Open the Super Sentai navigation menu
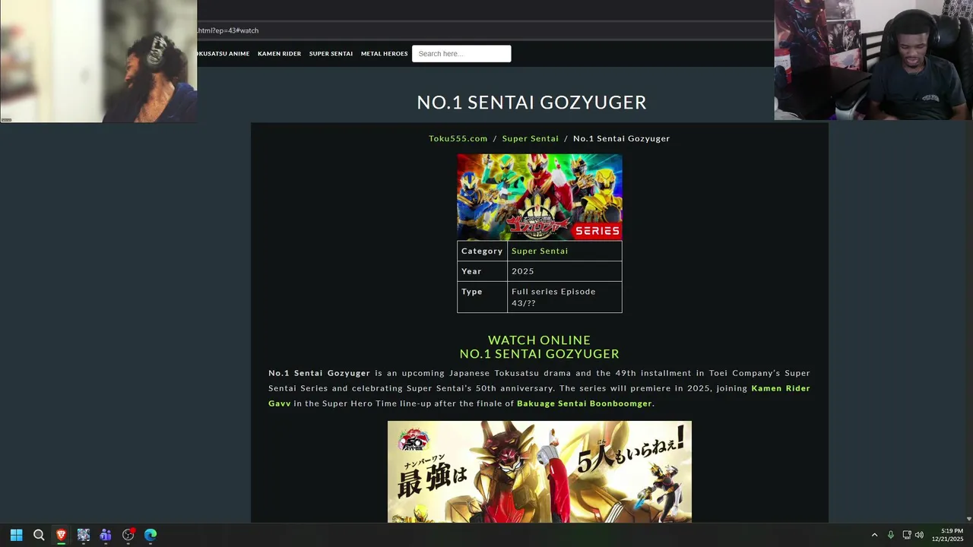The width and height of the screenshot is (973, 547). (x=331, y=54)
